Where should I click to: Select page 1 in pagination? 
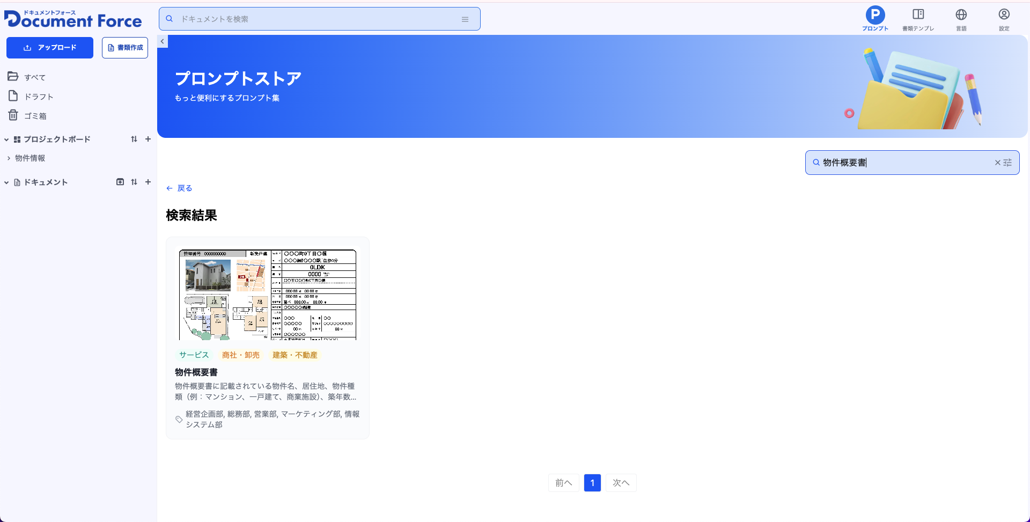[x=592, y=483]
